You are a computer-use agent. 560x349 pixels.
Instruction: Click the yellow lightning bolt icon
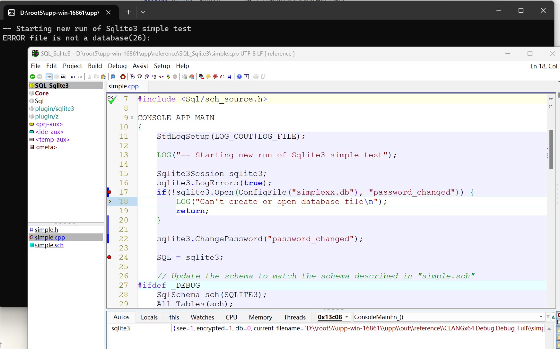pyautogui.click(x=208, y=77)
